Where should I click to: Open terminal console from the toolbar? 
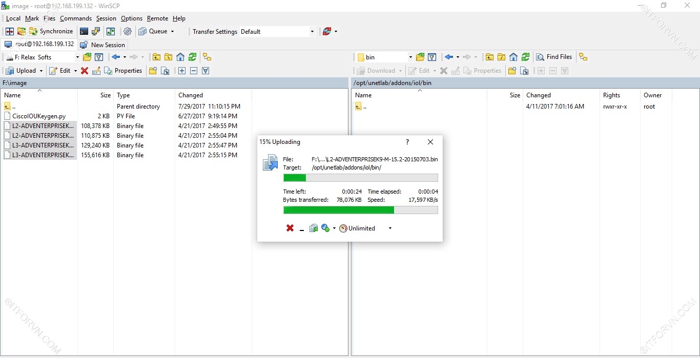coord(84,32)
